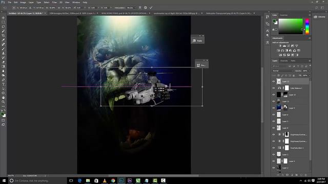Select the Eraser tool

click(x=3, y=62)
